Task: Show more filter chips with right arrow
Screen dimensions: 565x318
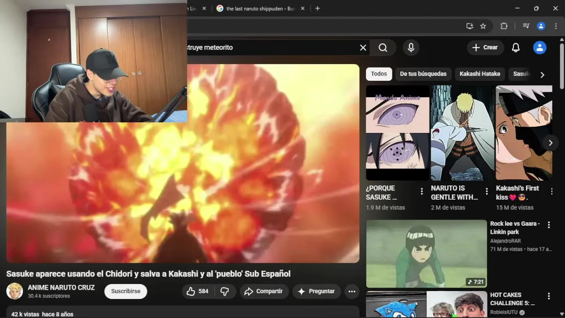Action: (x=542, y=75)
